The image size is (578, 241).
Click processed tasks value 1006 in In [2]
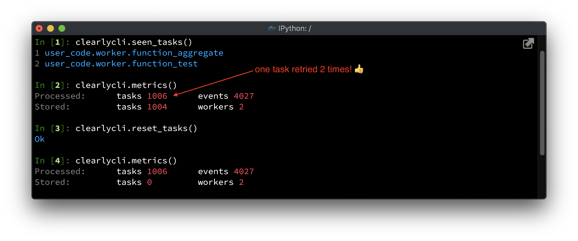tap(157, 96)
